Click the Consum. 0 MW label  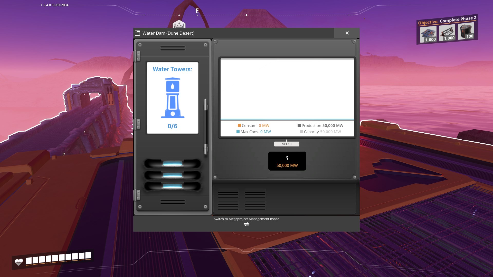click(254, 125)
